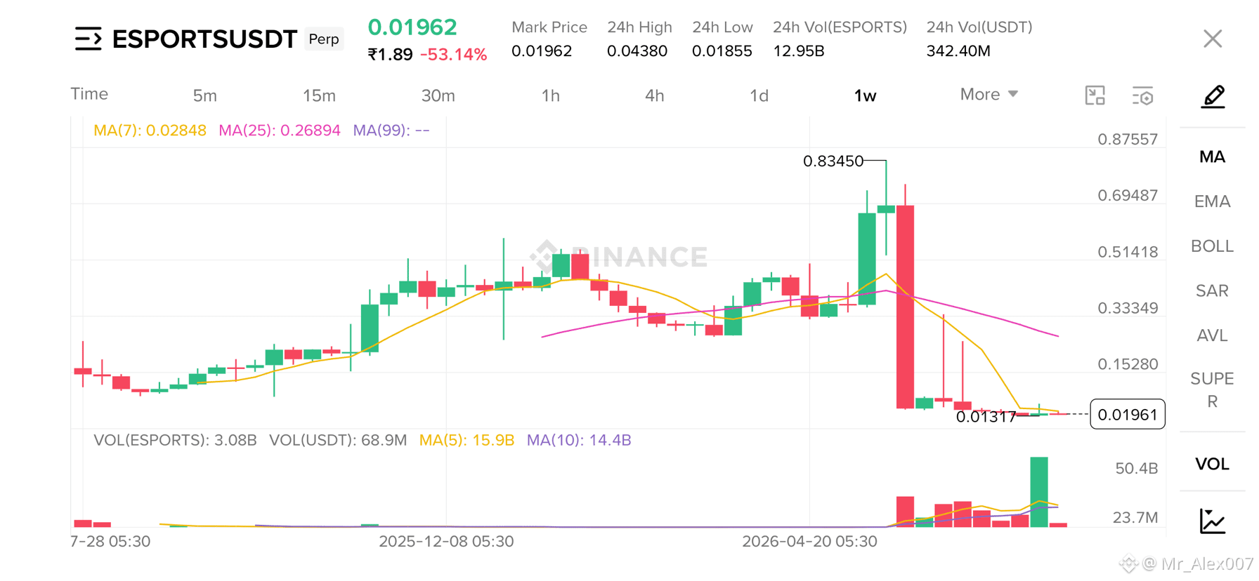Click the 50.4B volume axis label
This screenshot has width=1259, height=581.
pos(1136,468)
